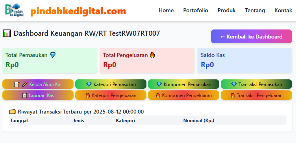Open the Portofolio menu item

click(x=196, y=10)
